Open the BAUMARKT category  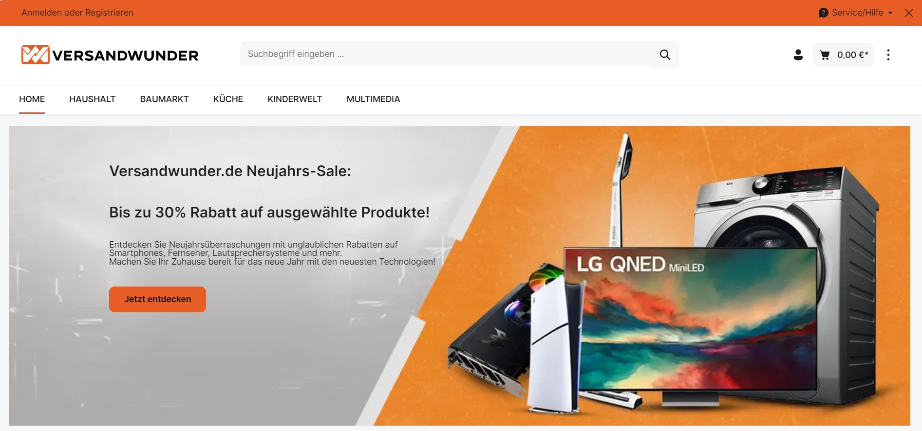pyautogui.click(x=164, y=99)
